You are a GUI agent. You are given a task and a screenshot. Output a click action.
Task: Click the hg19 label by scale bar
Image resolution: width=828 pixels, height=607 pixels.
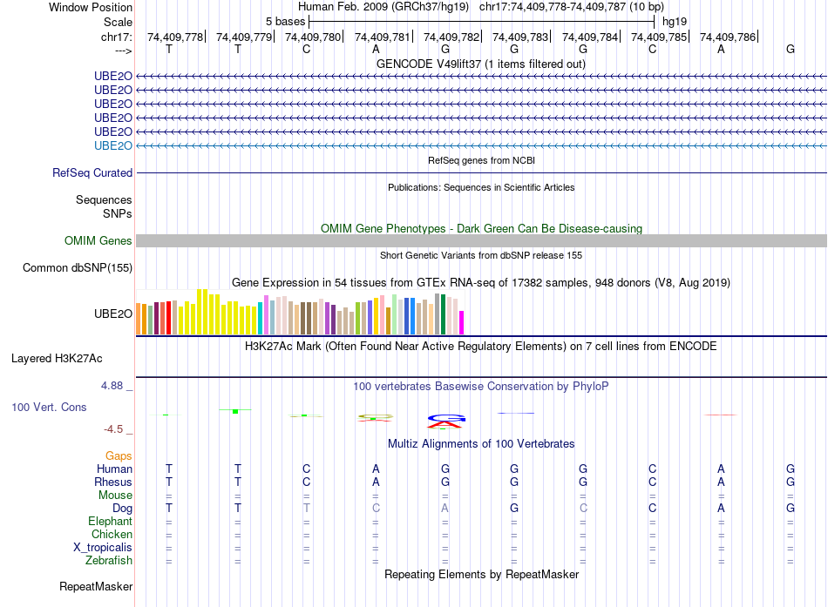[x=675, y=22]
